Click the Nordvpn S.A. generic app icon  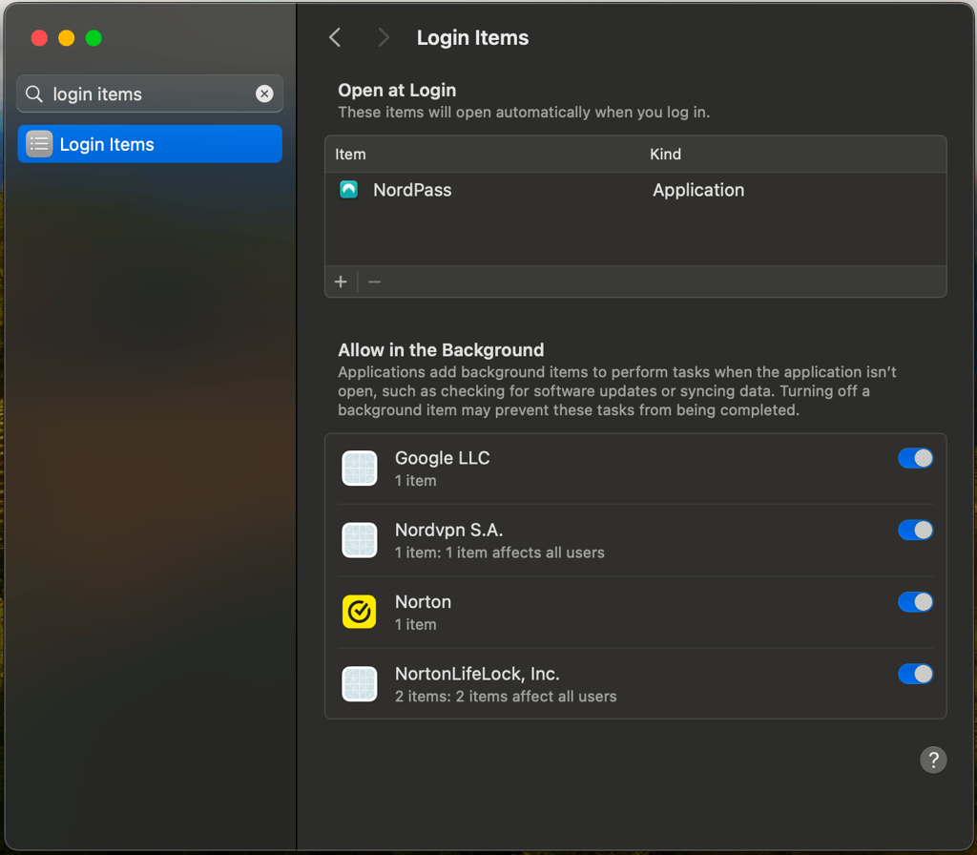coord(360,540)
